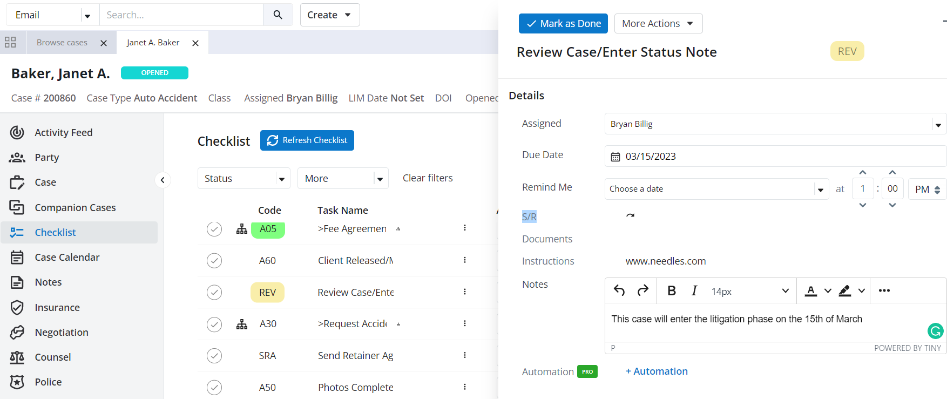This screenshot has width=947, height=399.
Task: Undo last edit in Notes editor
Action: click(619, 291)
